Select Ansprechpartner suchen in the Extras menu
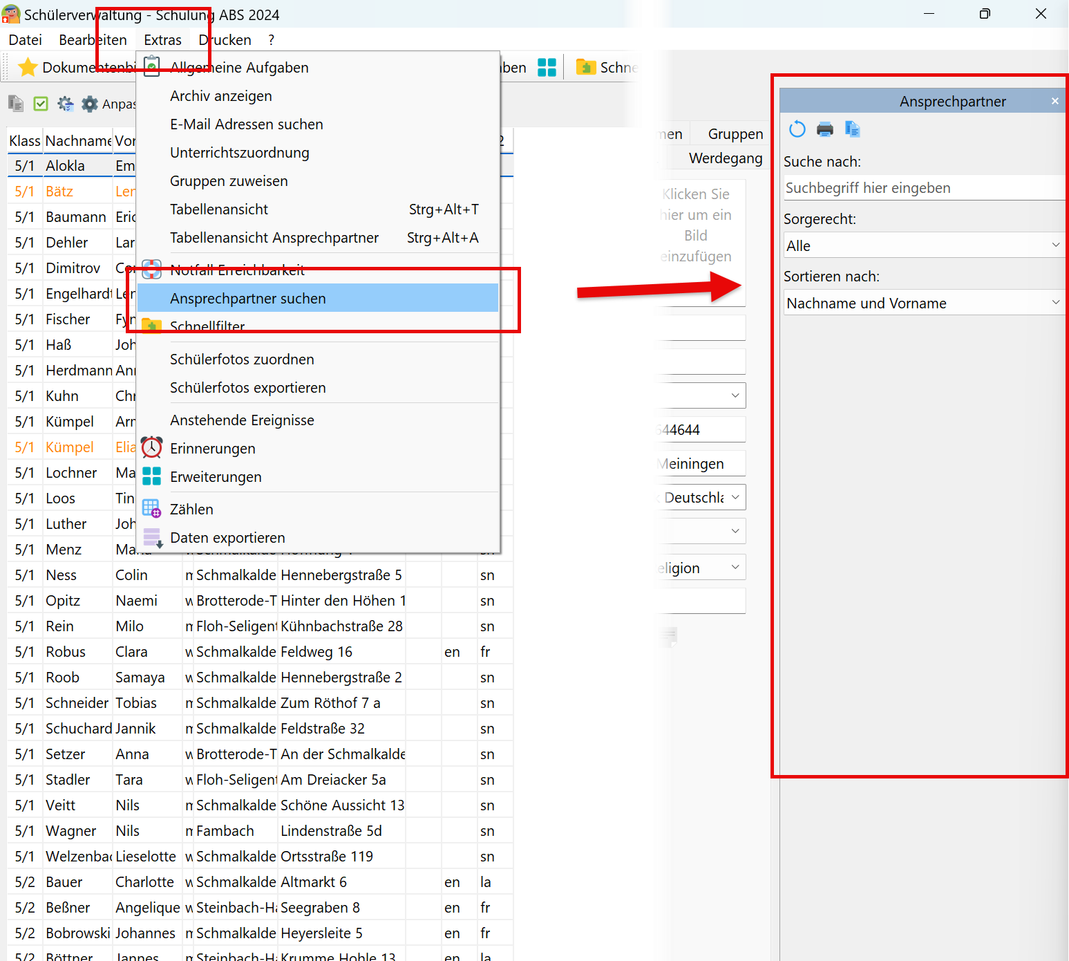 [318, 298]
